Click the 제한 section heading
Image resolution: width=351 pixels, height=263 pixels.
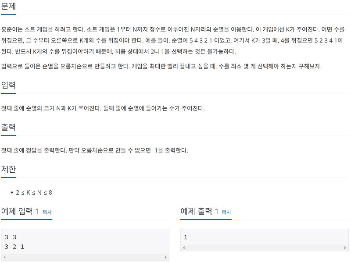pyautogui.click(x=9, y=168)
